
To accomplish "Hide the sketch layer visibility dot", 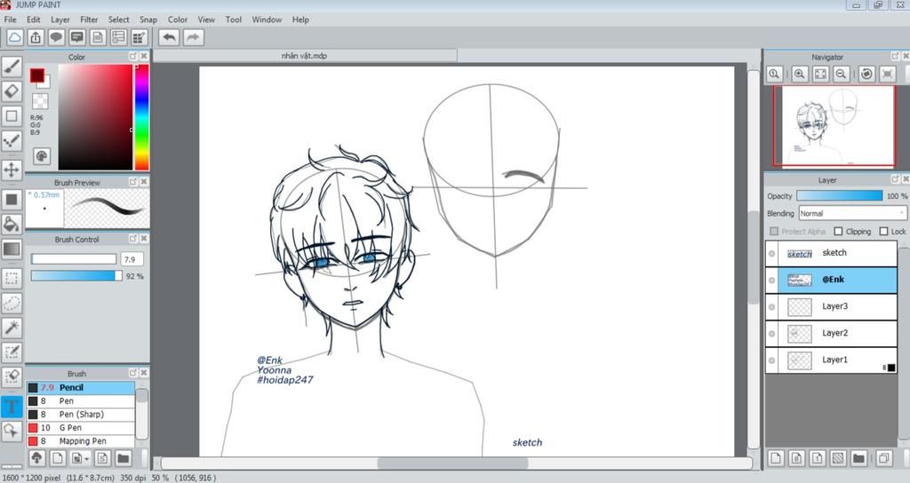I will tap(772, 253).
